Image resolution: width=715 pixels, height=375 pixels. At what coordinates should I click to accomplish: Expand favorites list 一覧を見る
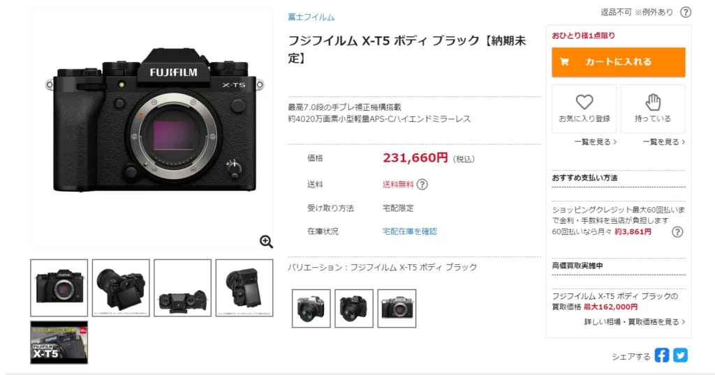[596, 142]
